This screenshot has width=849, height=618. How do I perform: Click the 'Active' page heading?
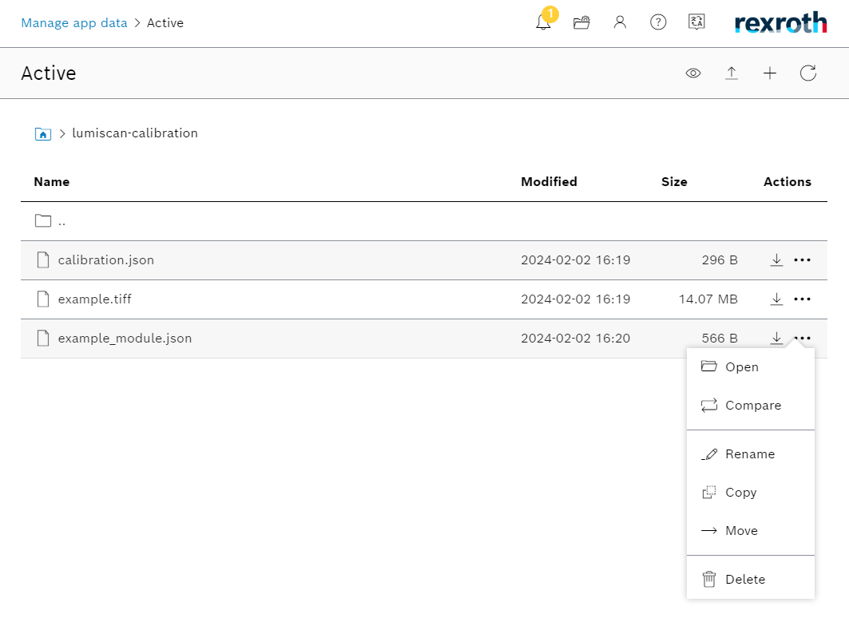(49, 73)
